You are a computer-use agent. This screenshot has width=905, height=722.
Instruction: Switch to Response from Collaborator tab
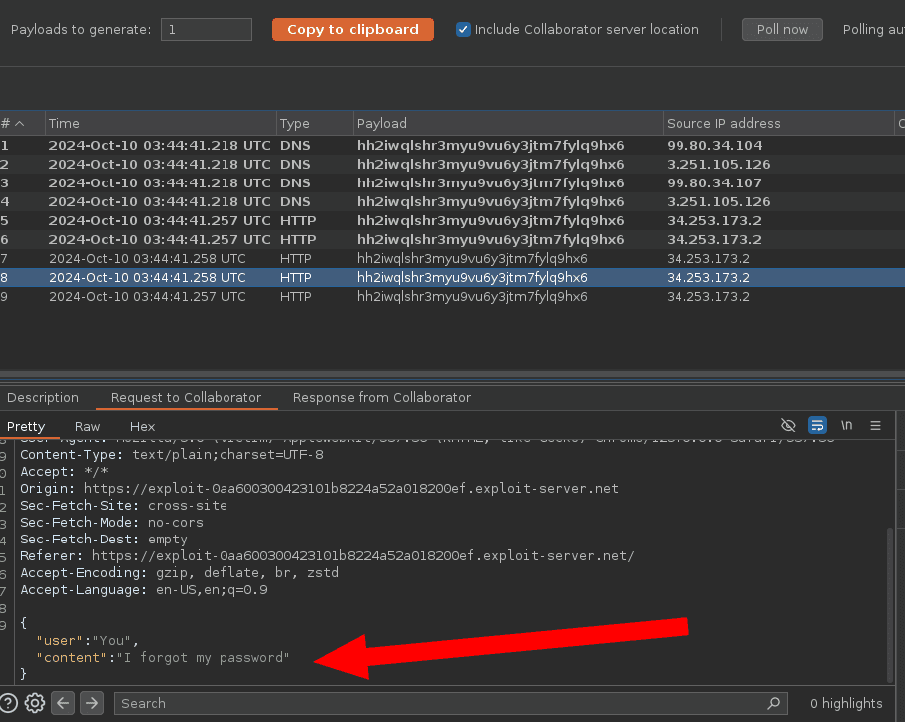coord(381,397)
